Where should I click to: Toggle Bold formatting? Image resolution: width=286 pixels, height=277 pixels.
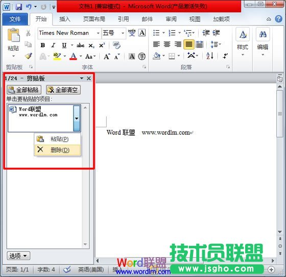[x=43, y=45]
